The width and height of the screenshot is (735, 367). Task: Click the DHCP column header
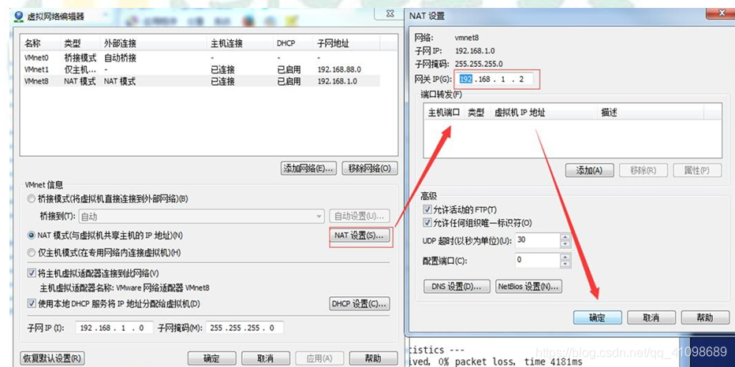click(293, 43)
